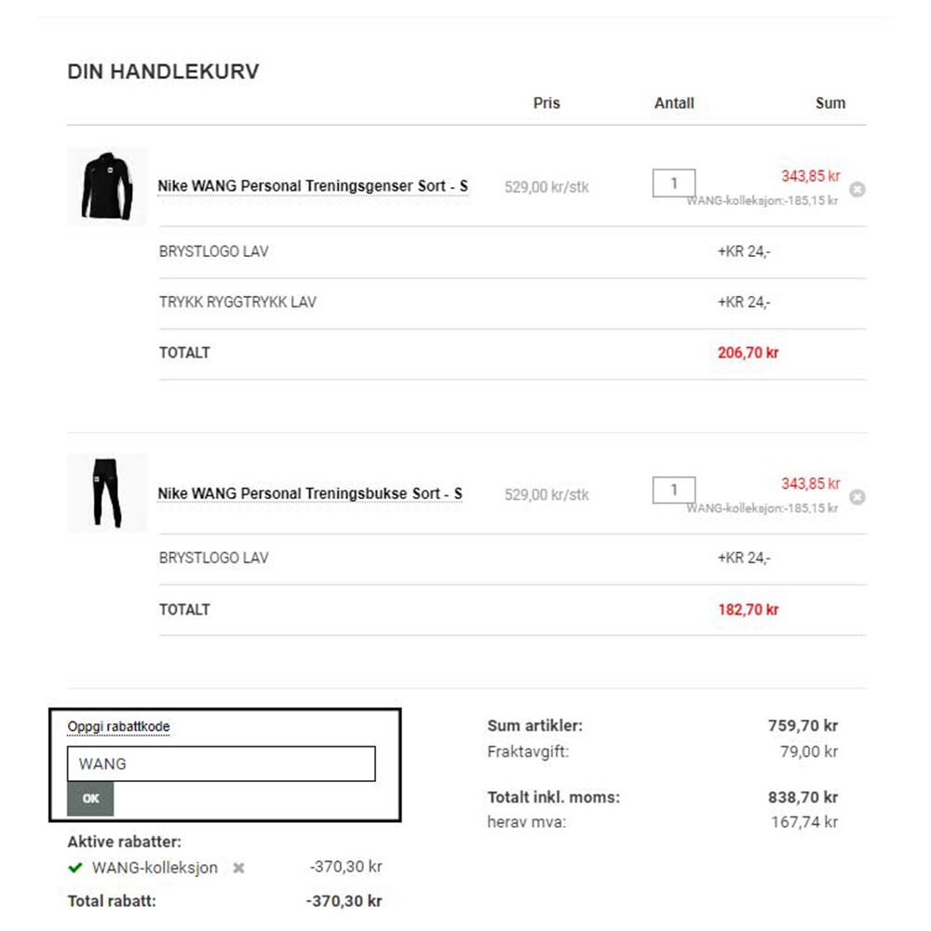Select BRYSTLOGO LAV row under Treningsbukse
Screen dimensions: 931x931
[x=512, y=559]
